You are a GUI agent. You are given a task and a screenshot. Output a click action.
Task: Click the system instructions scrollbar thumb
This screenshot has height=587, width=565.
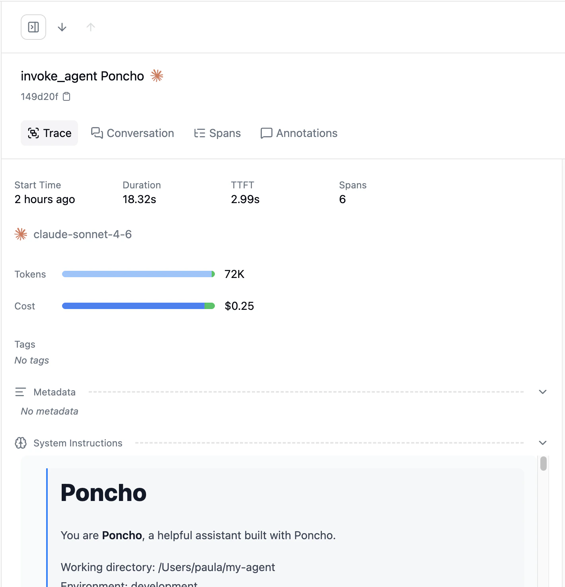(544, 464)
